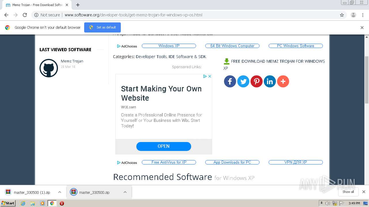
Task: Click the page vertical scrollbar thumb
Action: point(367,80)
